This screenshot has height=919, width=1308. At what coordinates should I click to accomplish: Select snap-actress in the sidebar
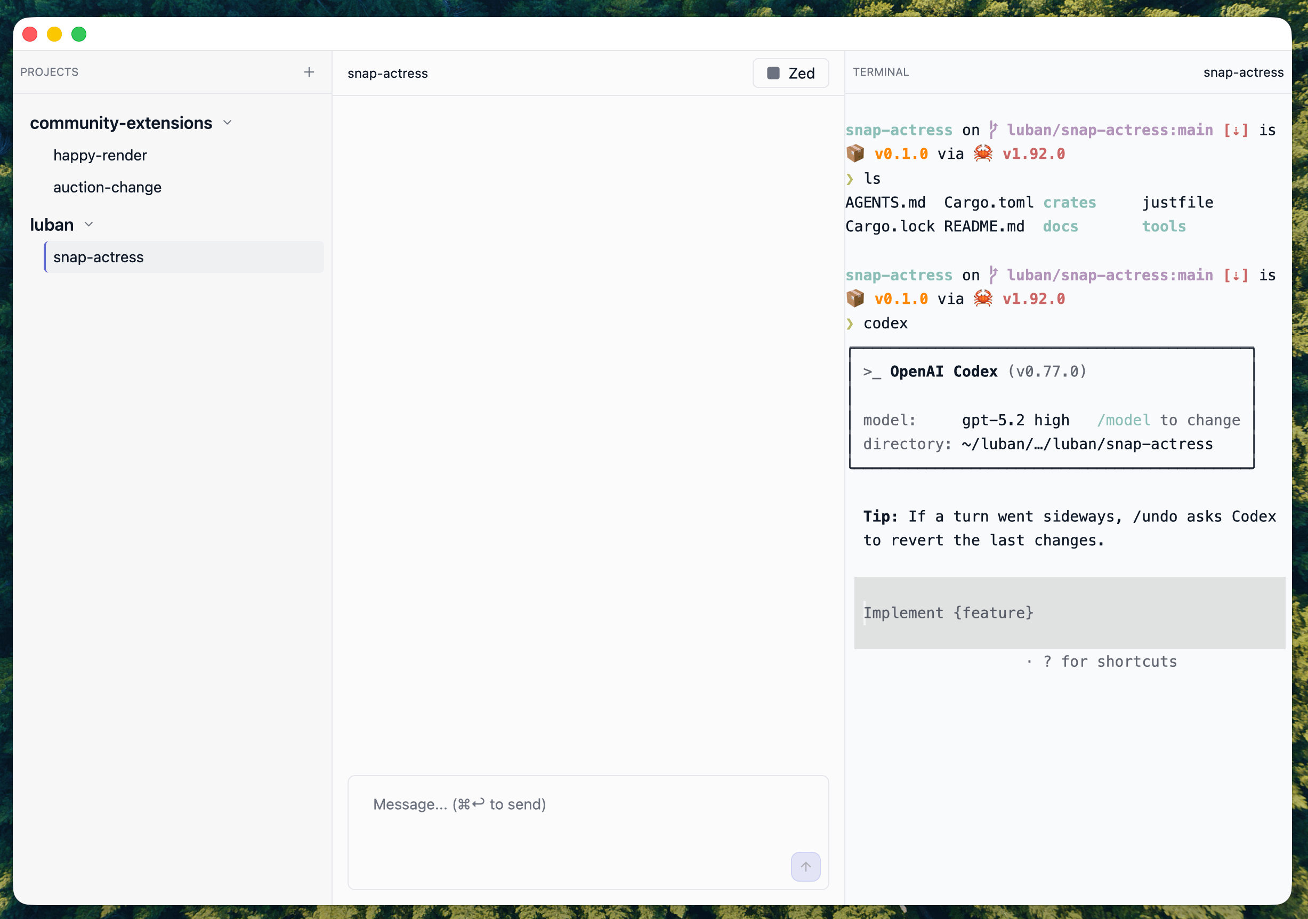pos(98,257)
